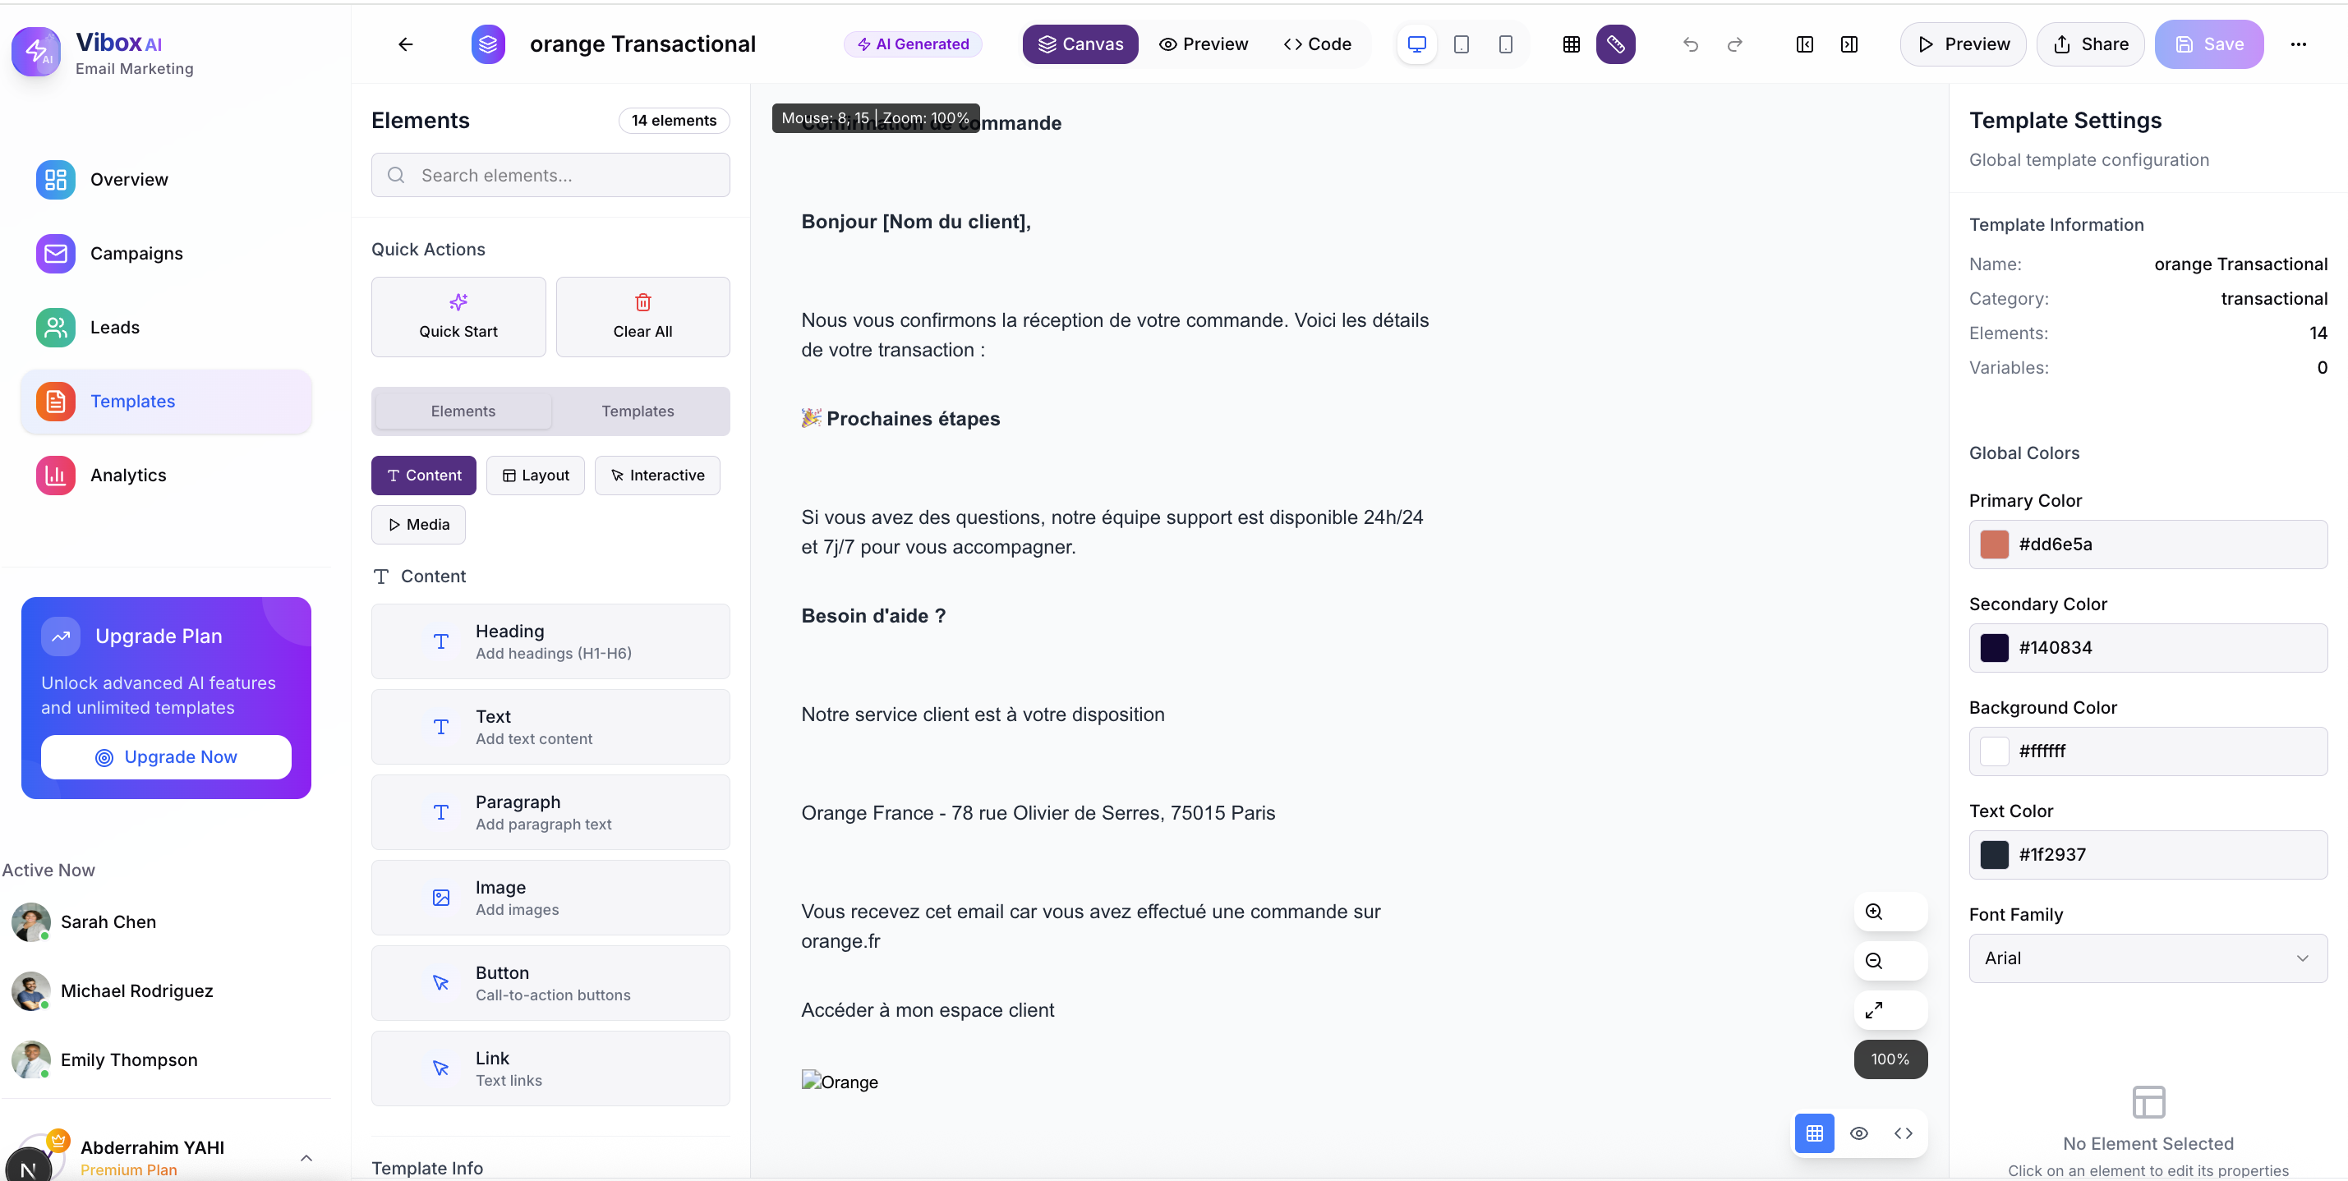Image resolution: width=2348 pixels, height=1181 pixels.
Task: Click the zoom in magnifier icon
Action: (x=1874, y=912)
